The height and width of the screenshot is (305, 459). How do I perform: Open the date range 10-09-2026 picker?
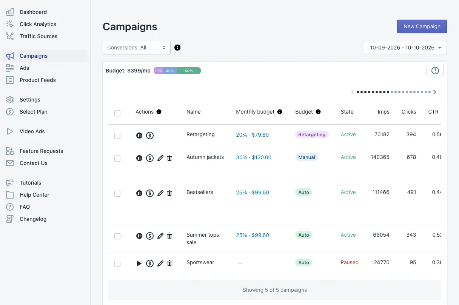(x=405, y=48)
